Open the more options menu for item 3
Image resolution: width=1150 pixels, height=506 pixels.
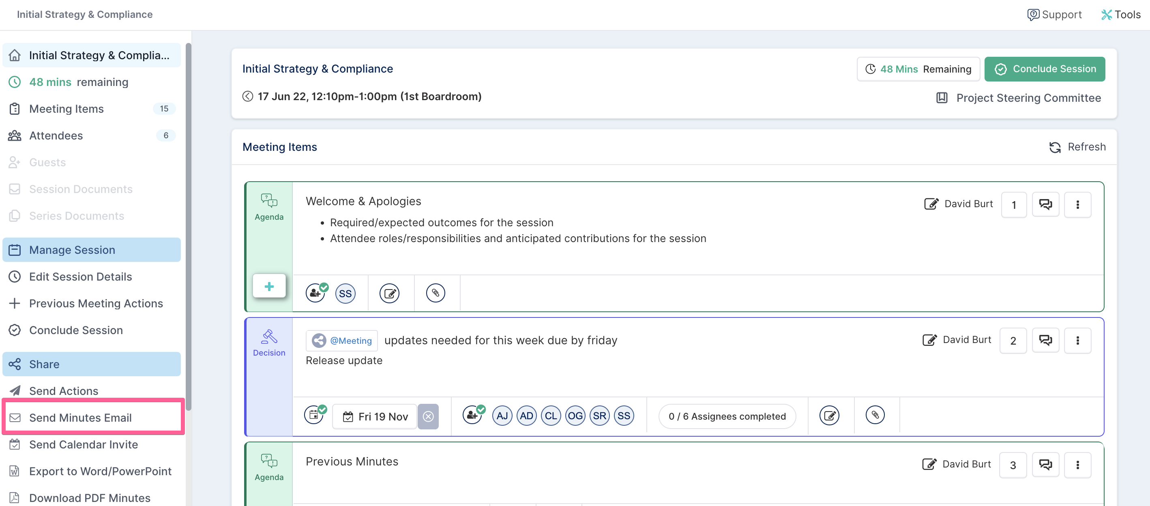pos(1078,465)
